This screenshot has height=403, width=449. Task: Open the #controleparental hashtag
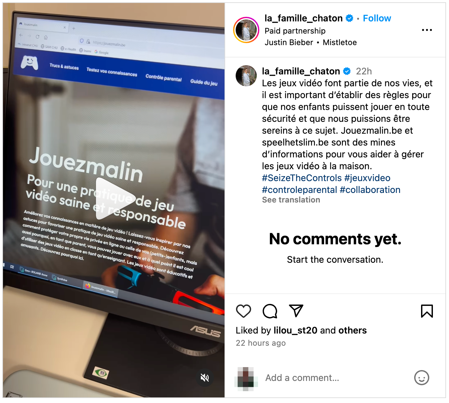299,190
